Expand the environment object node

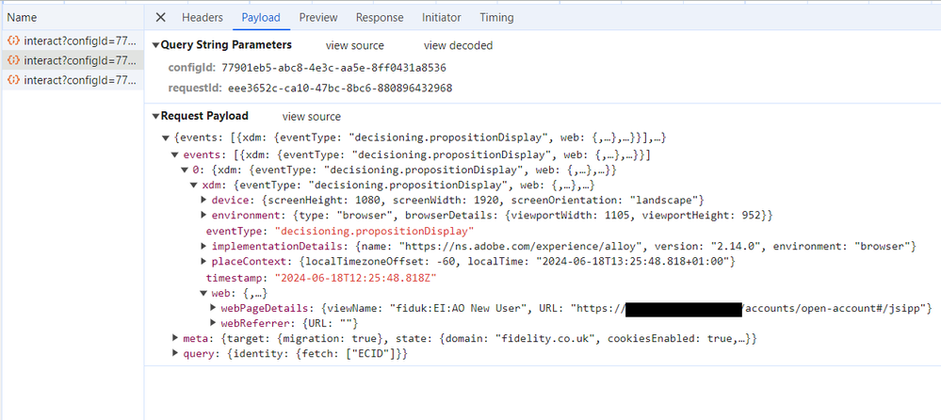coord(204,216)
